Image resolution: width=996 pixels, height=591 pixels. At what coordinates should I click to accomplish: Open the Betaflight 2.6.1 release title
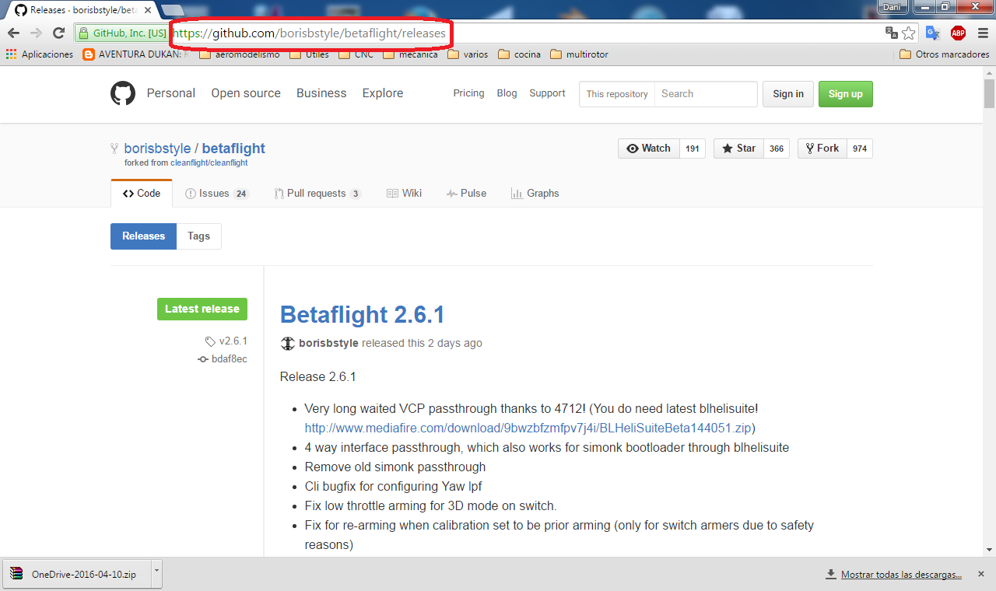363,315
